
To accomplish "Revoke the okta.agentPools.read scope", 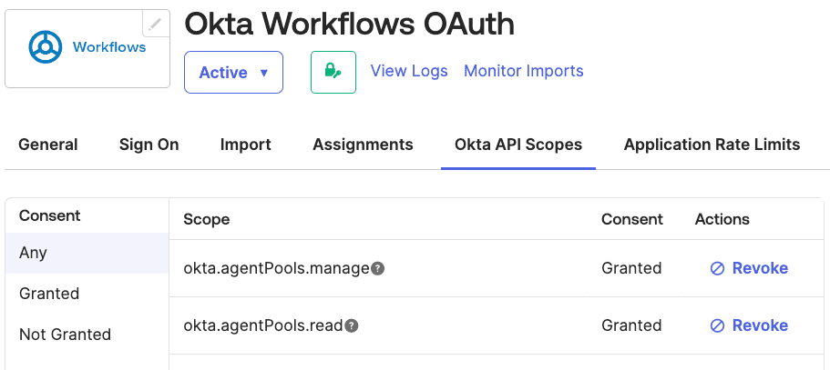I will 749,325.
